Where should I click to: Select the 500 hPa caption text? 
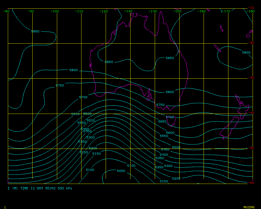pyautogui.click(x=65, y=188)
